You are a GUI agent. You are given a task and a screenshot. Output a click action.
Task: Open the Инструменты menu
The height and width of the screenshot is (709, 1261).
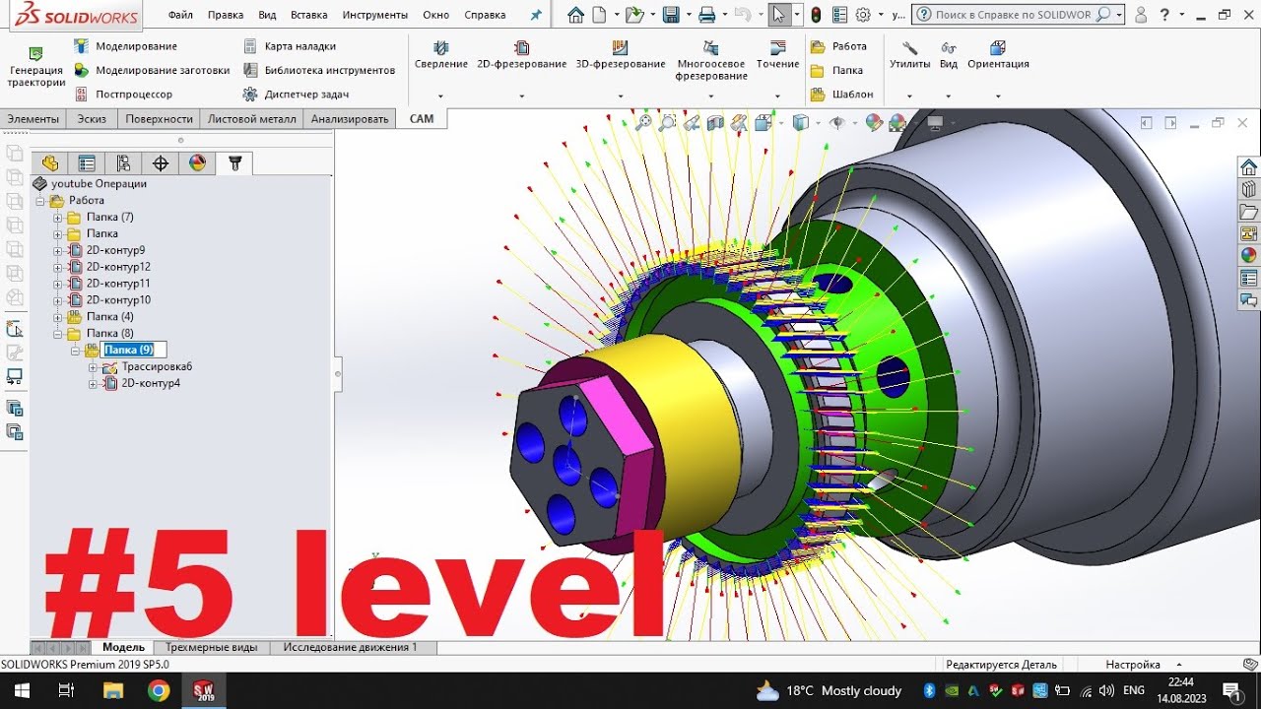coord(375,15)
